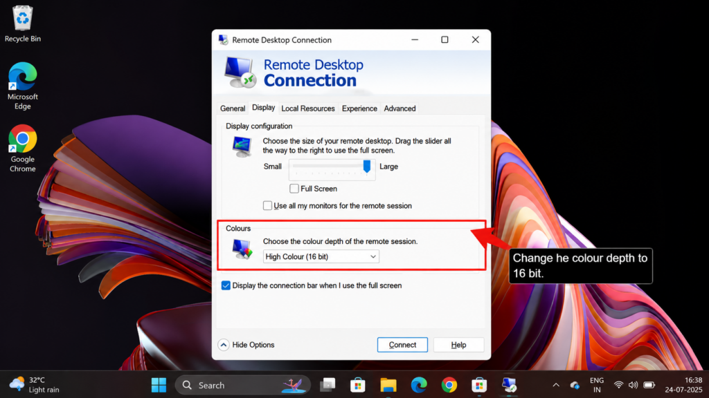Open the OneDrive cloud tray icon

(575, 385)
